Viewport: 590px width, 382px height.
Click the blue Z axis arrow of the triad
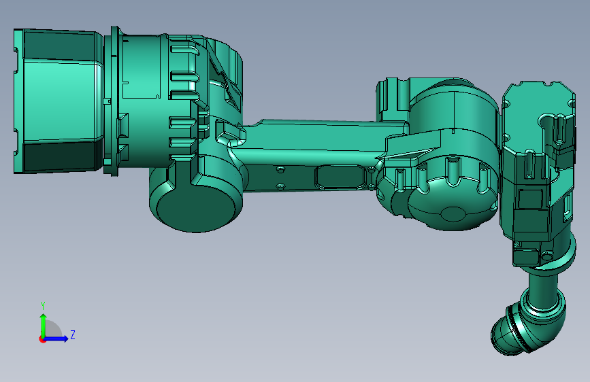pos(56,338)
